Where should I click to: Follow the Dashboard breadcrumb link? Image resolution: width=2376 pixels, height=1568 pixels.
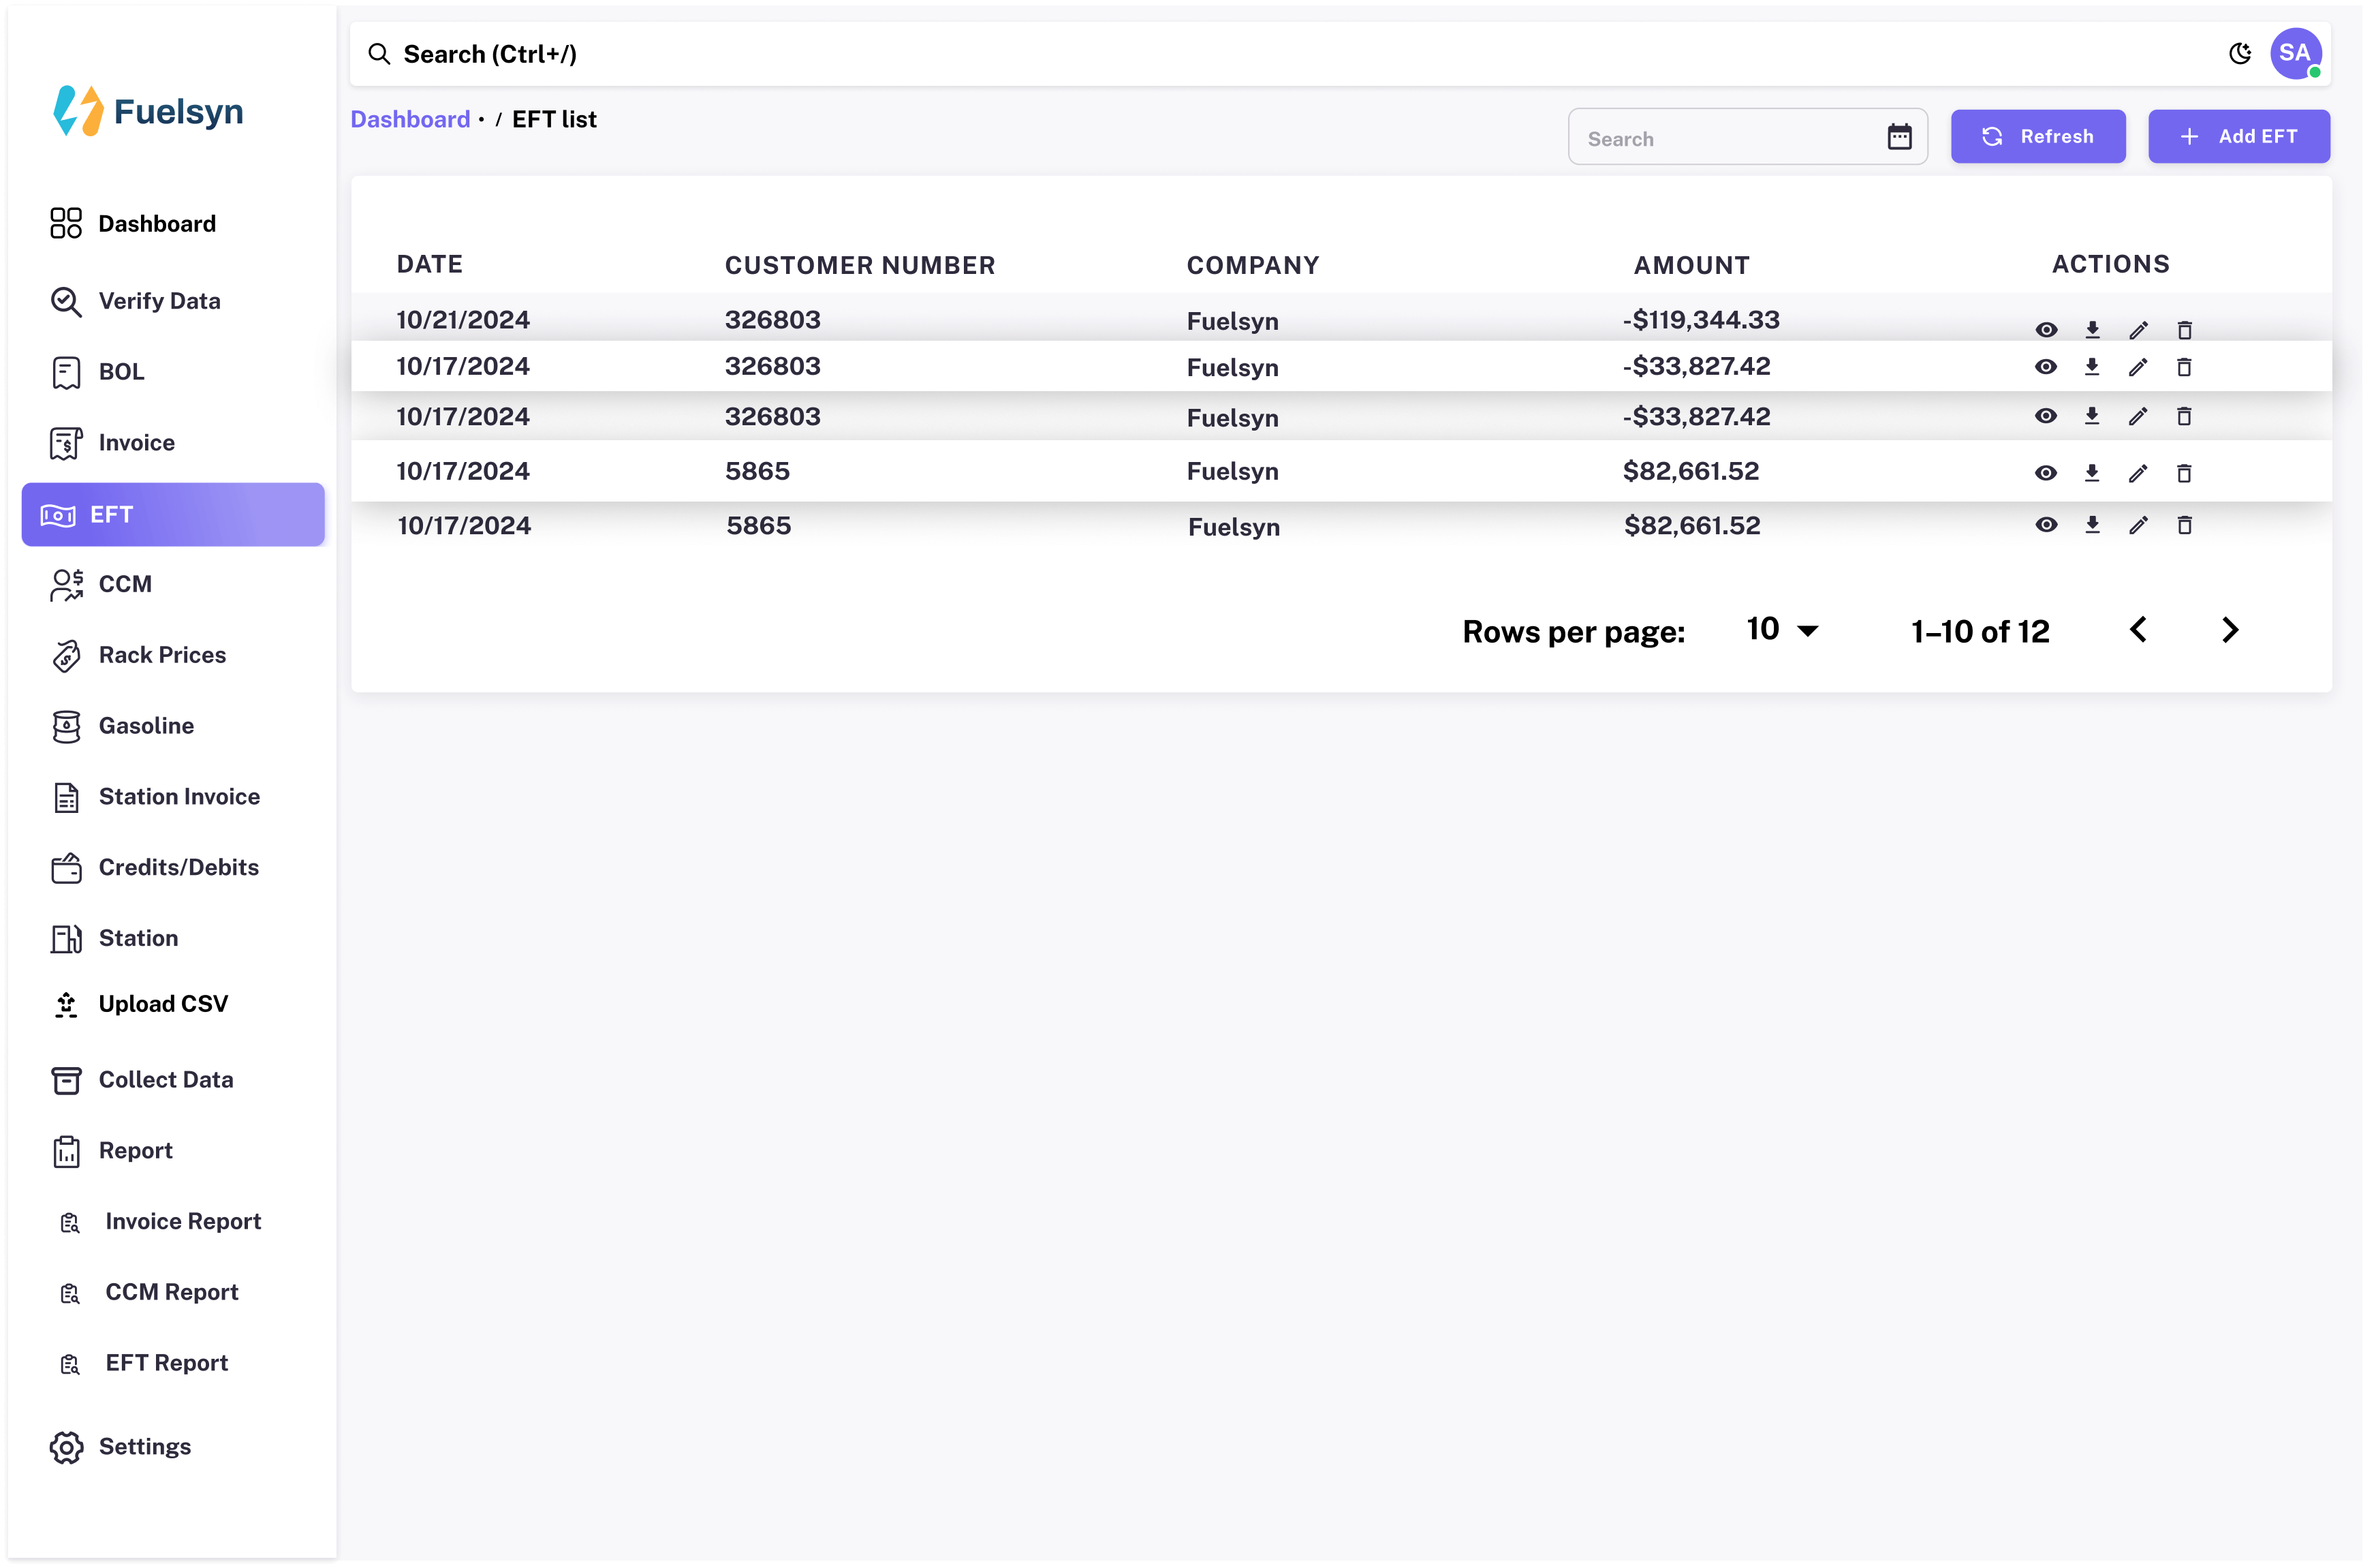(410, 119)
